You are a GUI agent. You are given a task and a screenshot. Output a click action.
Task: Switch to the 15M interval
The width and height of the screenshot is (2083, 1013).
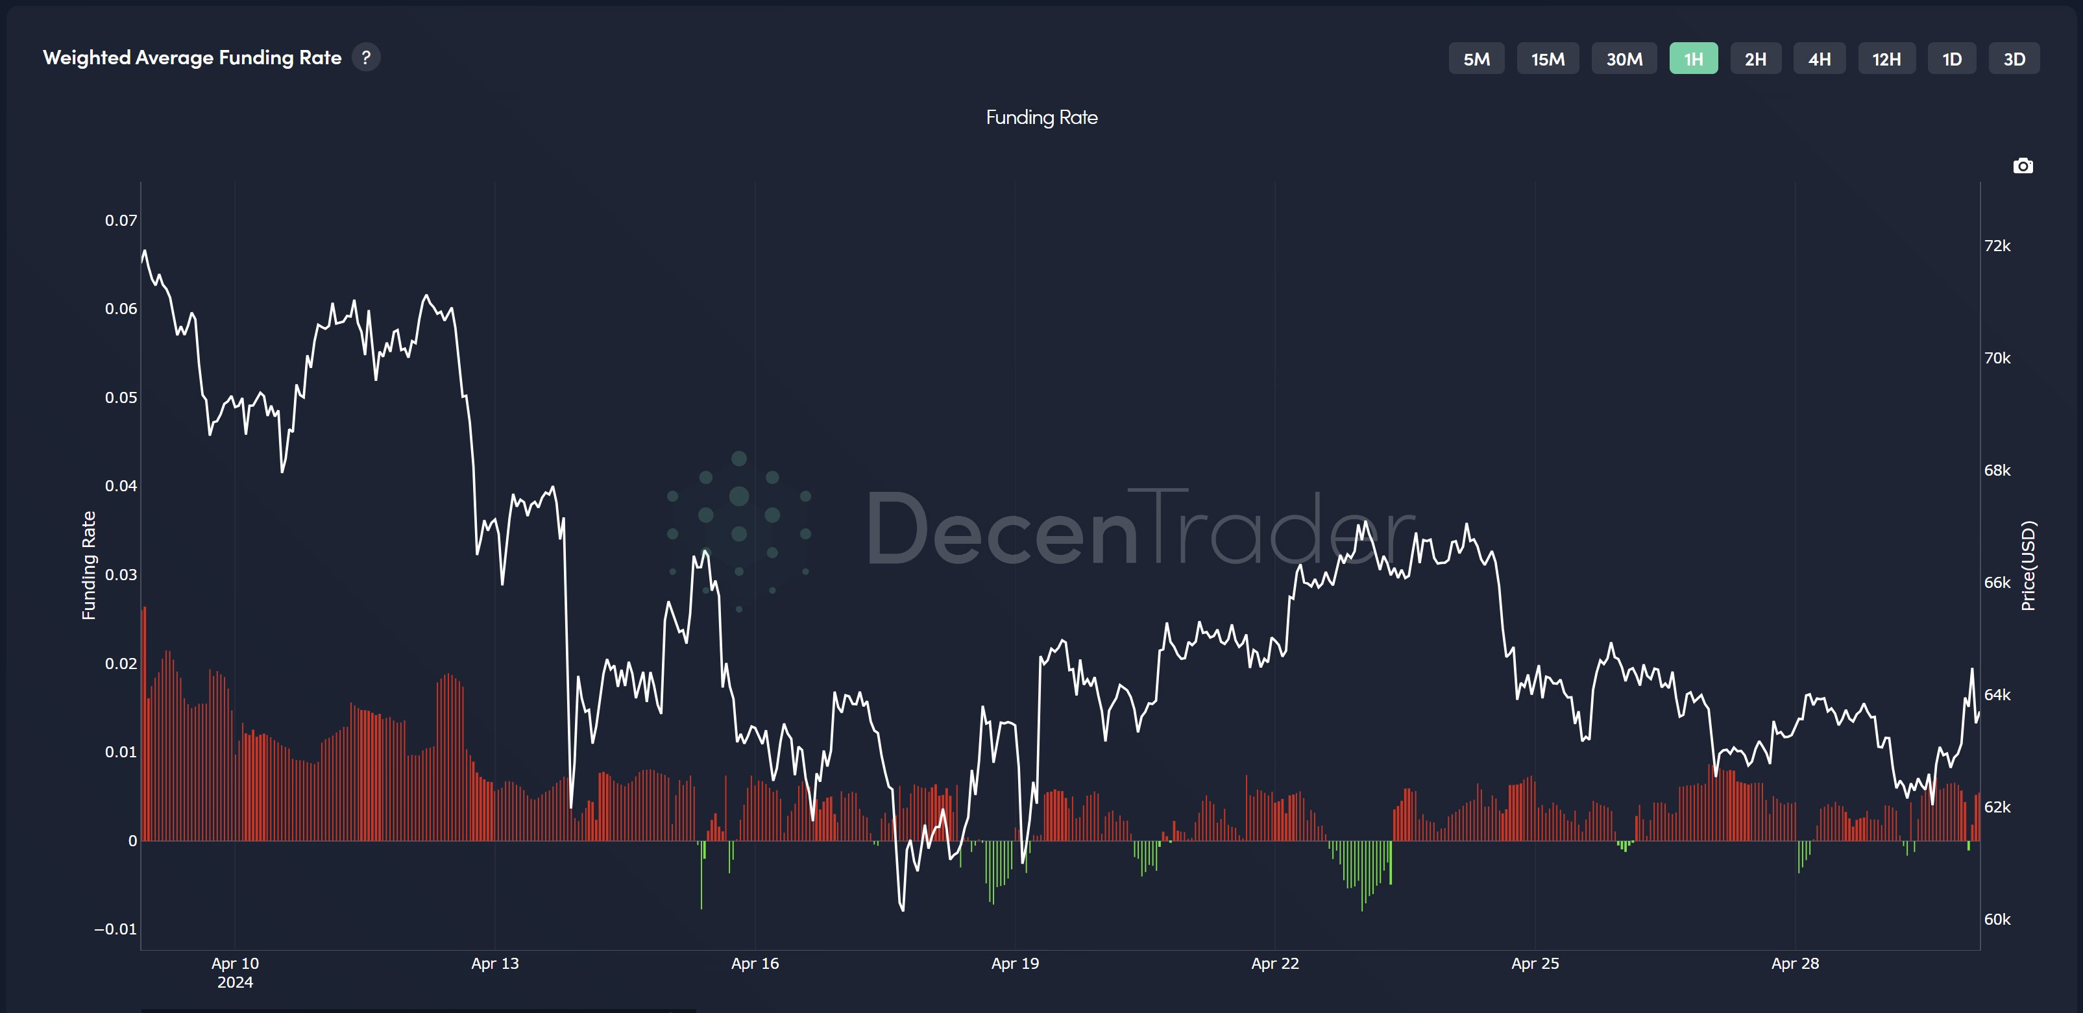pos(1548,58)
